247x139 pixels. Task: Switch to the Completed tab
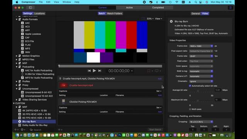158,8
